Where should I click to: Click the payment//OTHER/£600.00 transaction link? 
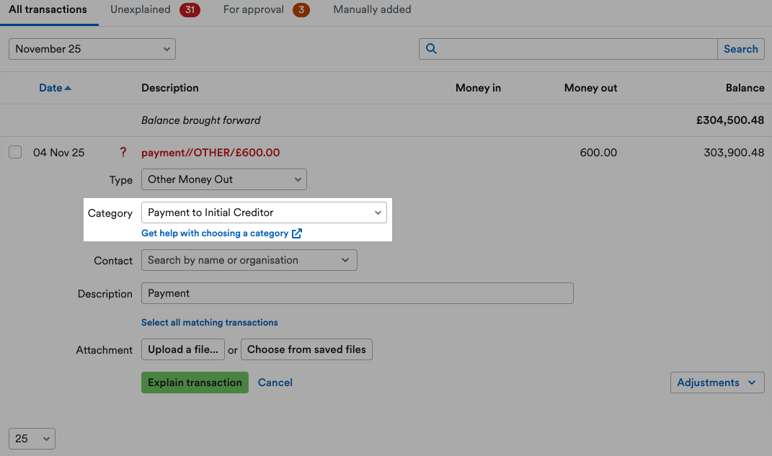(x=210, y=153)
